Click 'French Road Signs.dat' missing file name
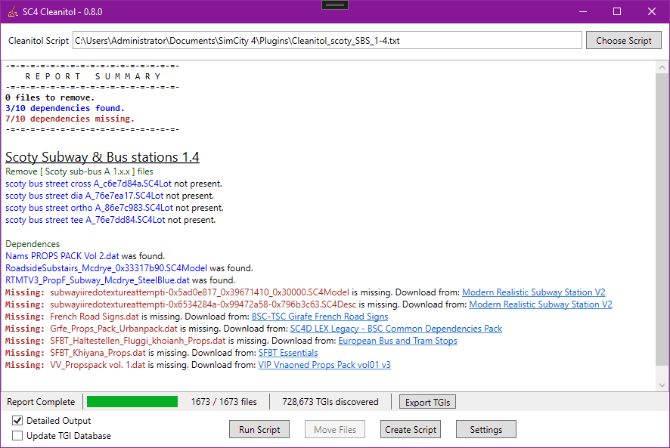670x448 pixels. tap(95, 317)
